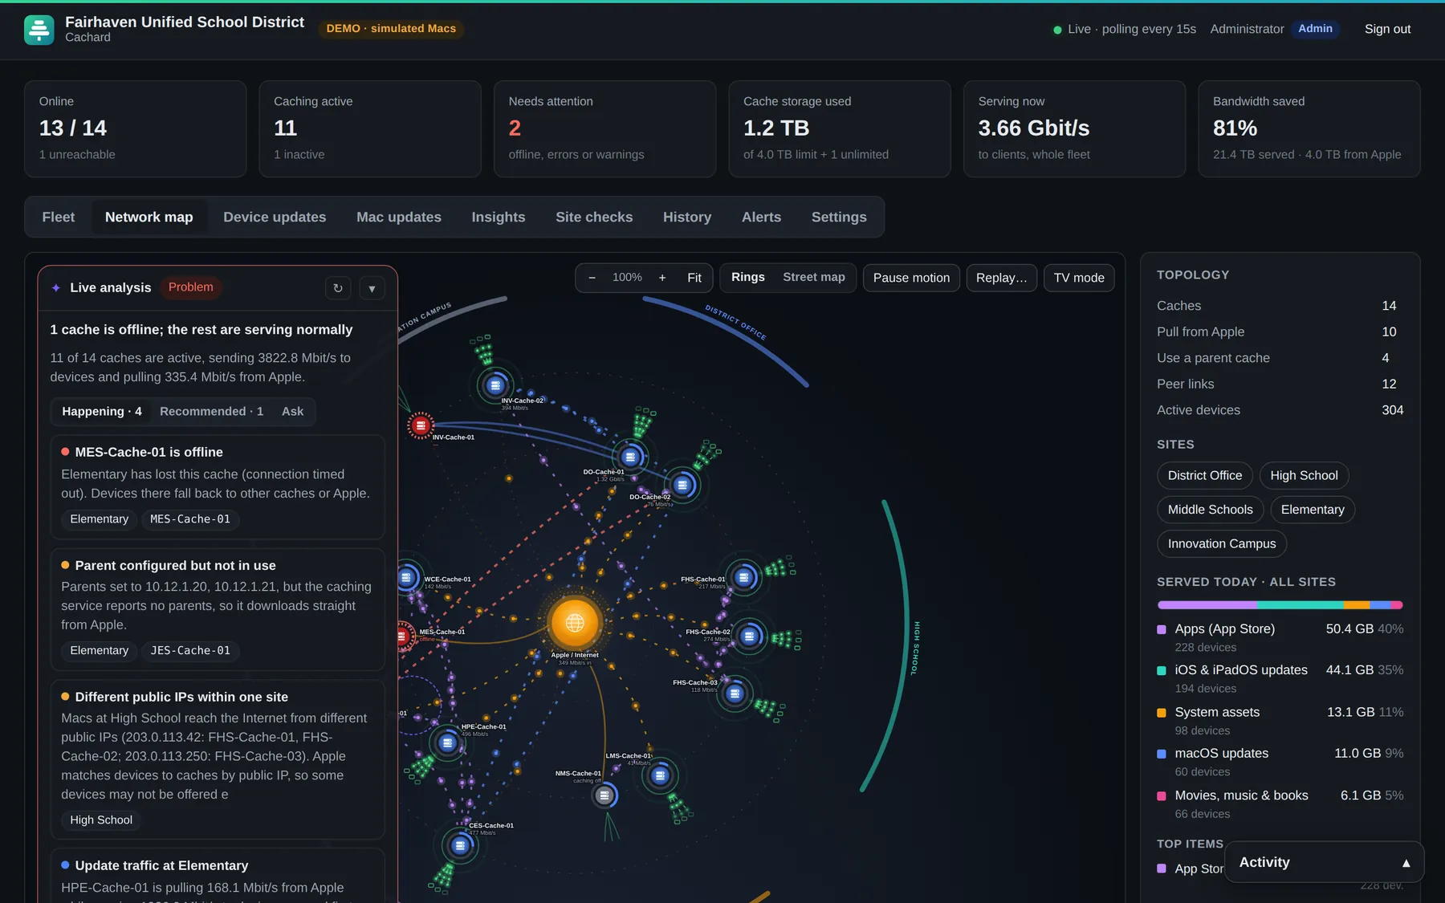Viewport: 1445px width, 903px height.
Task: Enable TV mode
Action: coord(1079,278)
